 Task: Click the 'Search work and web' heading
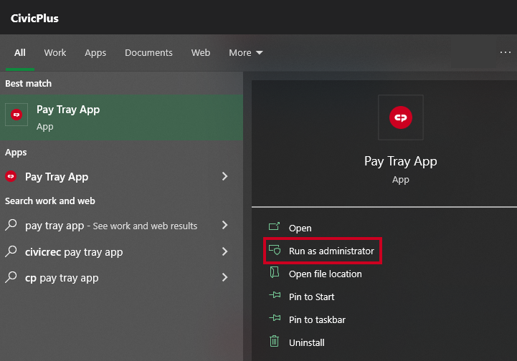(x=50, y=201)
